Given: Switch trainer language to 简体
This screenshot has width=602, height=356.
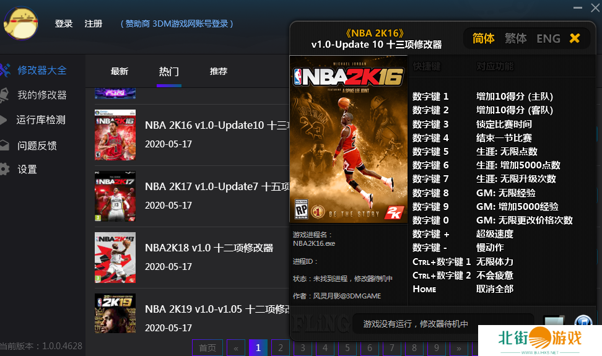Looking at the screenshot, I should tap(483, 38).
